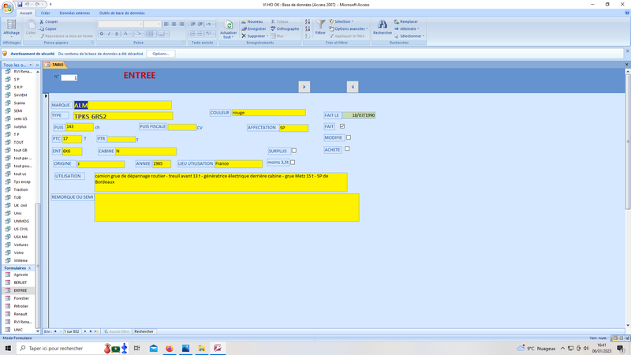Tick the SURPLUS checkbox

coord(294,151)
